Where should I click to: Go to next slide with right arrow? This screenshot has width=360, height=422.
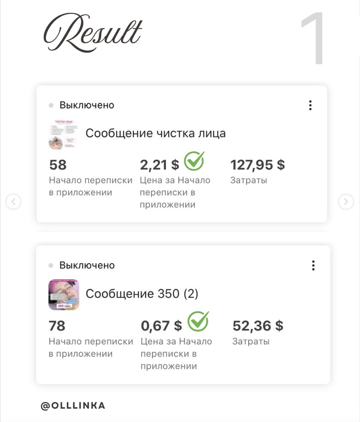[x=346, y=202]
